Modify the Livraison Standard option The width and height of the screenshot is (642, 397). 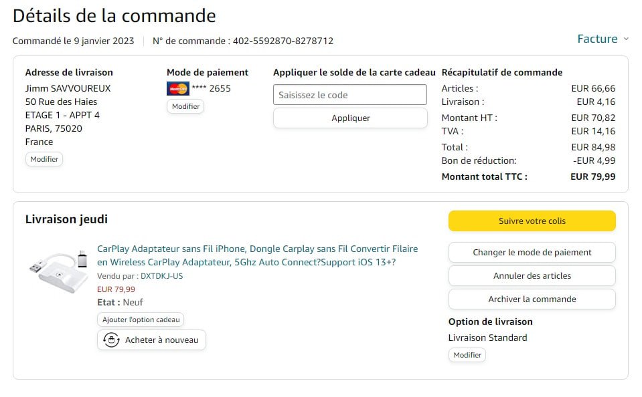(467, 355)
